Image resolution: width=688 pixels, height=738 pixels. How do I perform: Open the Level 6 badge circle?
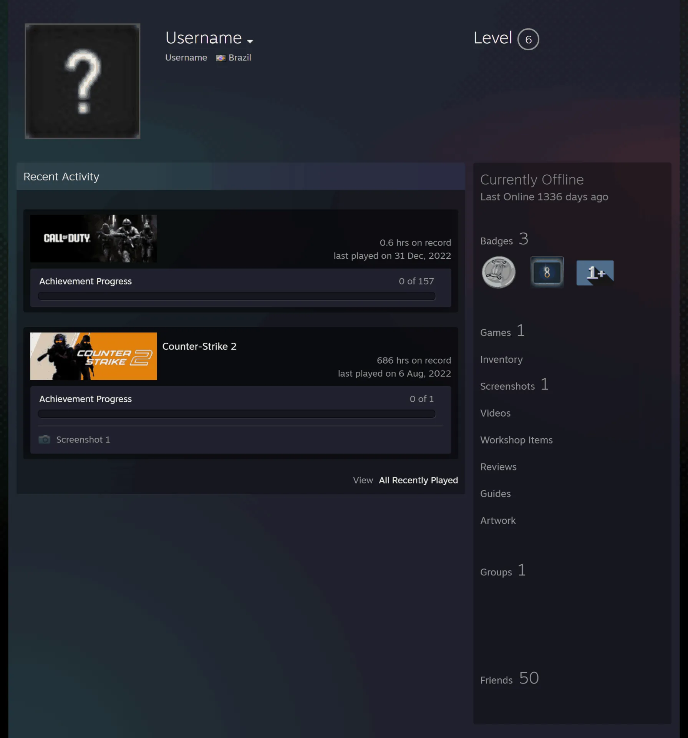pyautogui.click(x=528, y=39)
